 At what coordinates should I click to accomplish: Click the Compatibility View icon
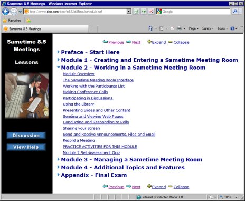click(x=136, y=12)
